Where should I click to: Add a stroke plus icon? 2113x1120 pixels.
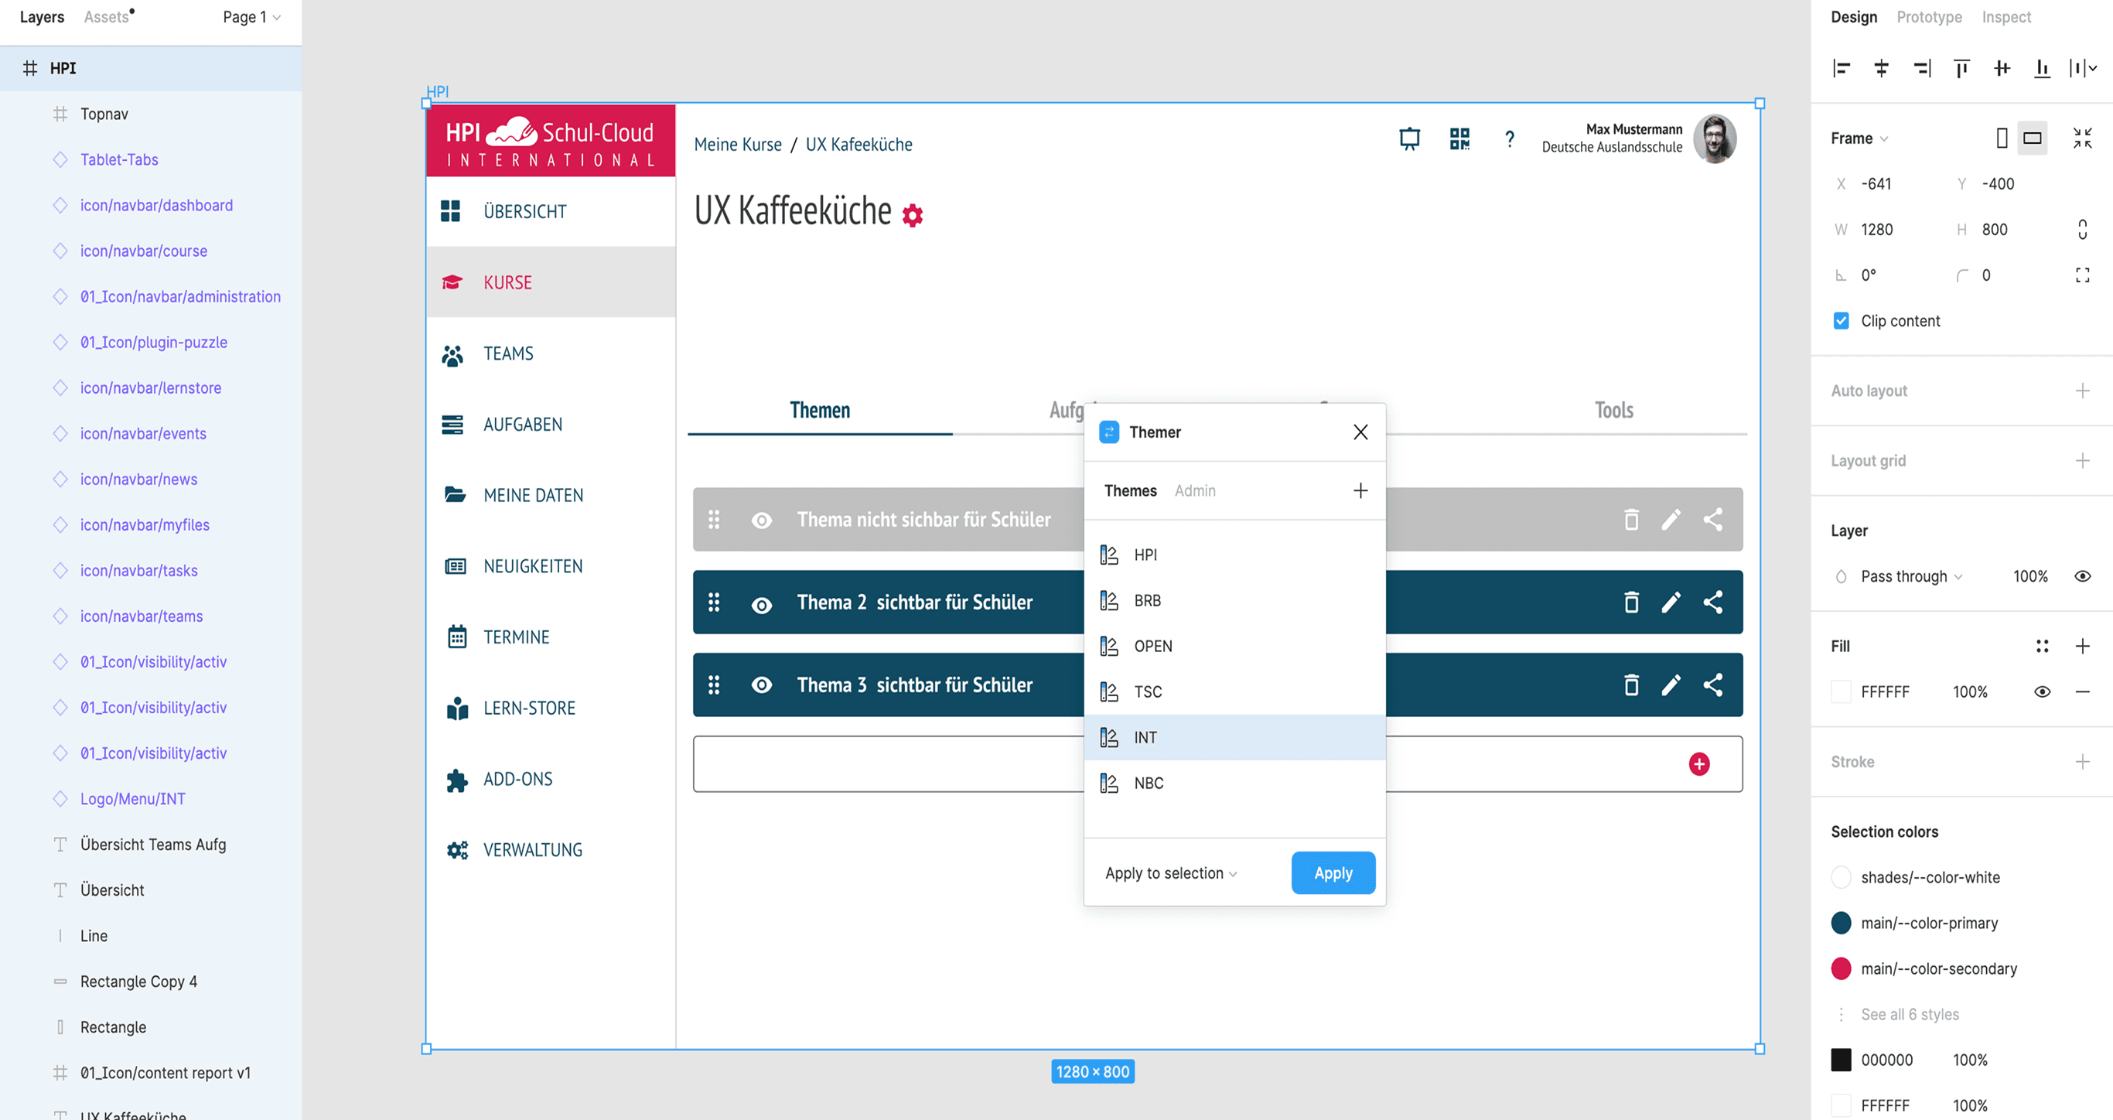pos(2082,762)
